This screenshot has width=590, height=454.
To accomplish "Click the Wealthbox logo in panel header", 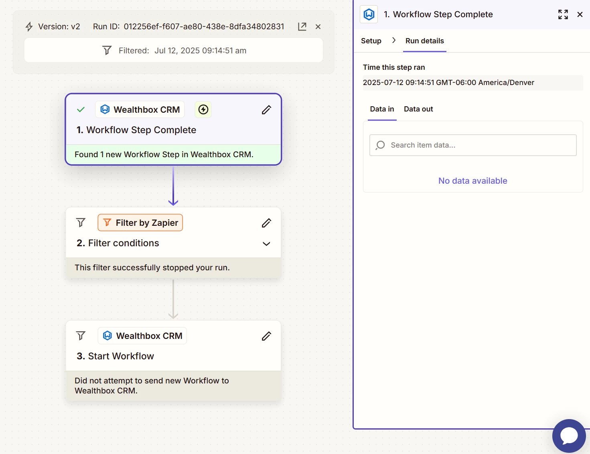I will [369, 14].
